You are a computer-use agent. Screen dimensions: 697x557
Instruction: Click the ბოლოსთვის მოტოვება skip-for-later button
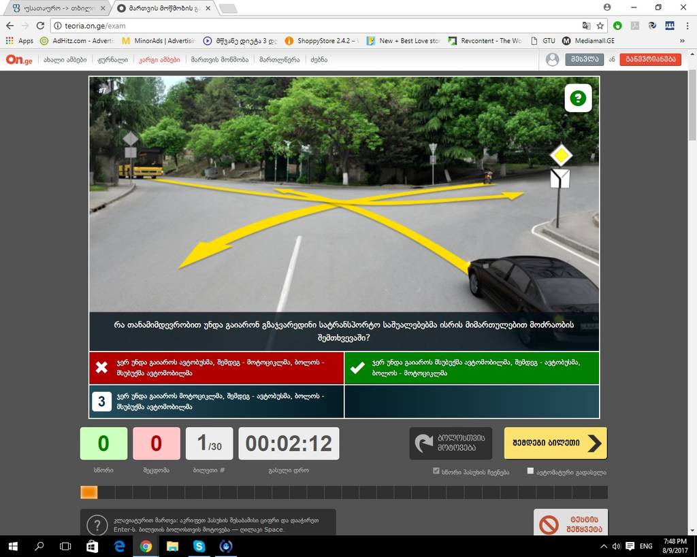(x=451, y=443)
